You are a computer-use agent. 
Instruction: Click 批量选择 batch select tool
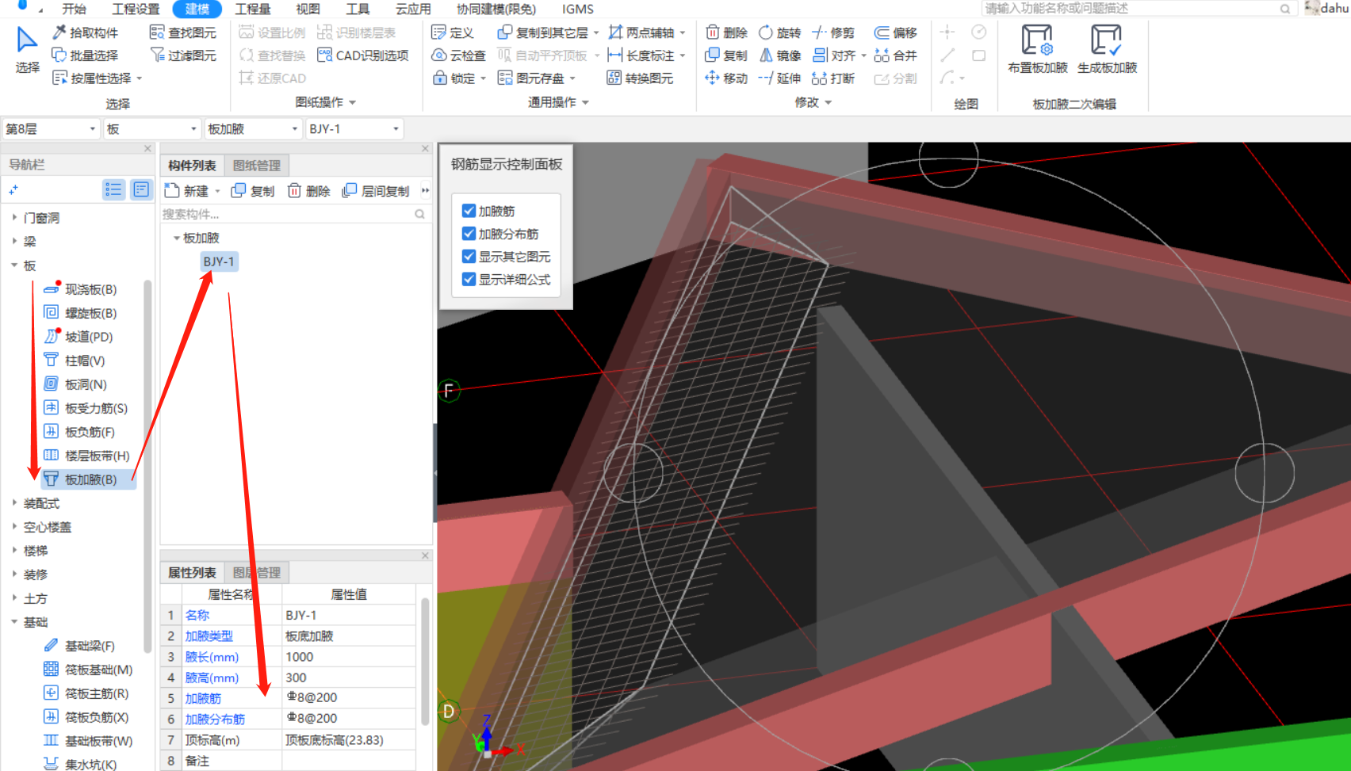85,55
